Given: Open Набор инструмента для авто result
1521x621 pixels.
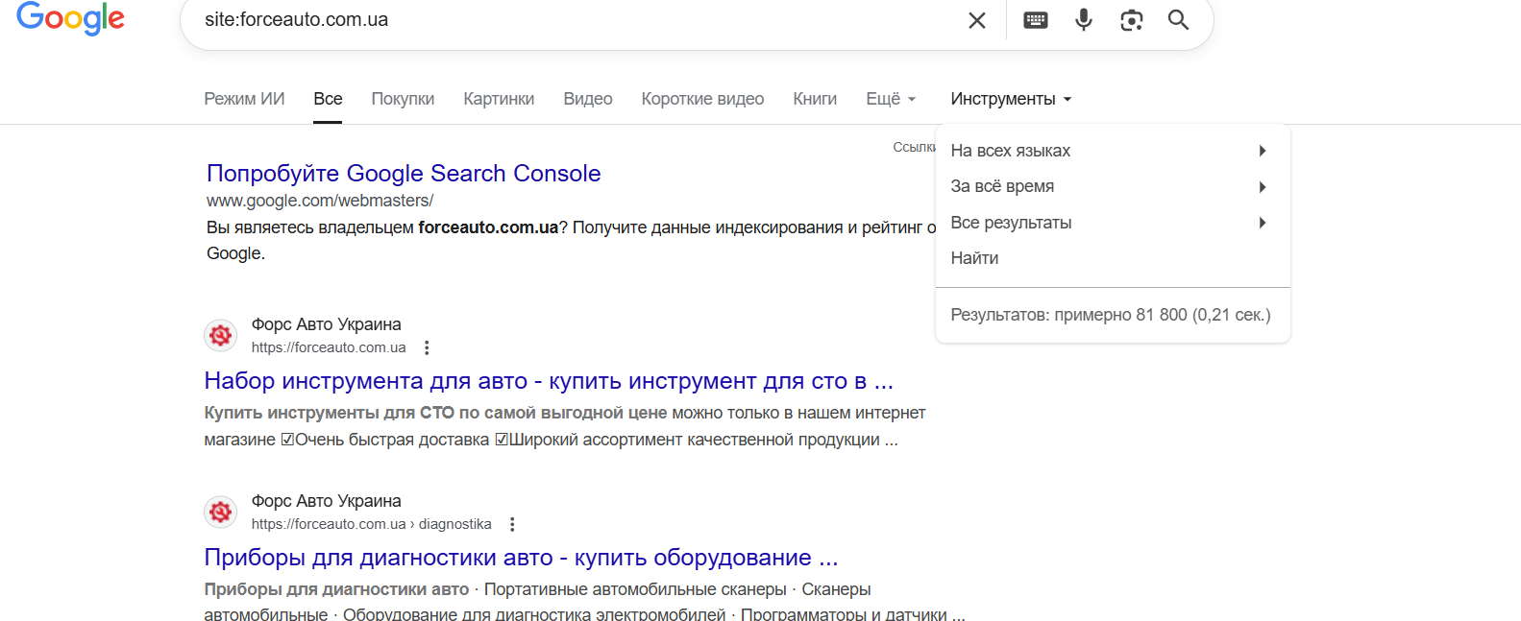Looking at the screenshot, I should pos(549,381).
